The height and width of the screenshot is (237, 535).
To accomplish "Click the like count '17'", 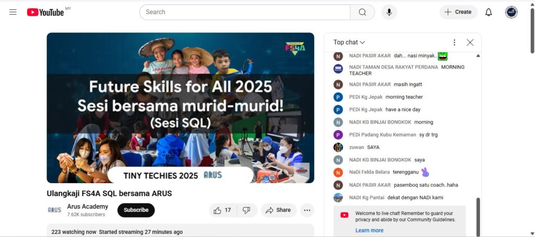I will tap(228, 210).
